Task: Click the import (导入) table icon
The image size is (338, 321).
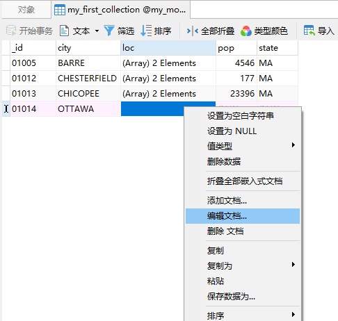Action: [309, 31]
